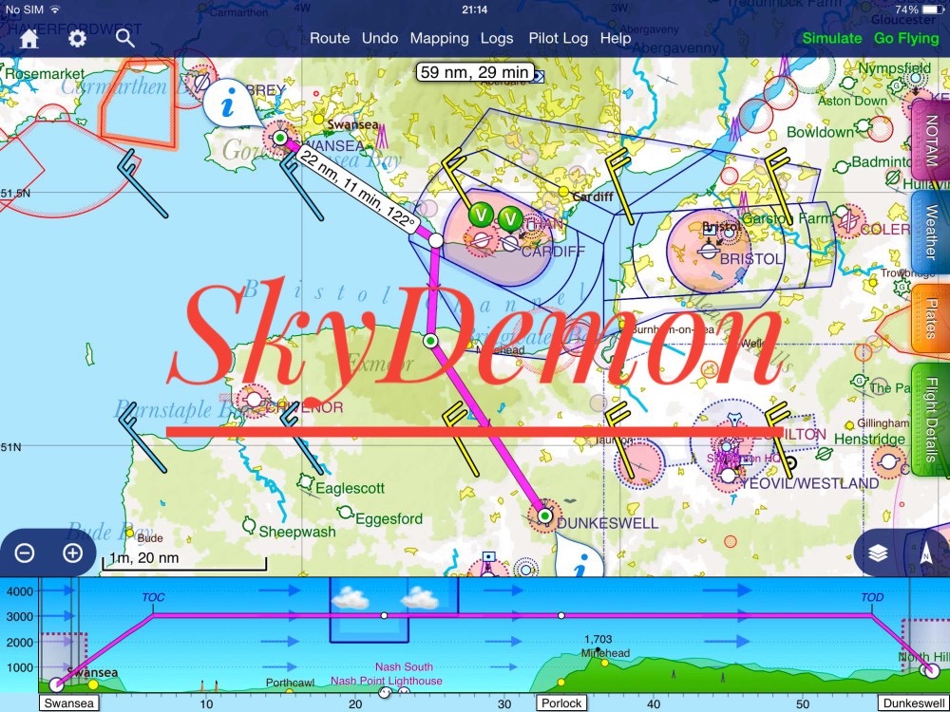The width and height of the screenshot is (950, 712).
Task: Open the Help menu
Action: click(616, 38)
